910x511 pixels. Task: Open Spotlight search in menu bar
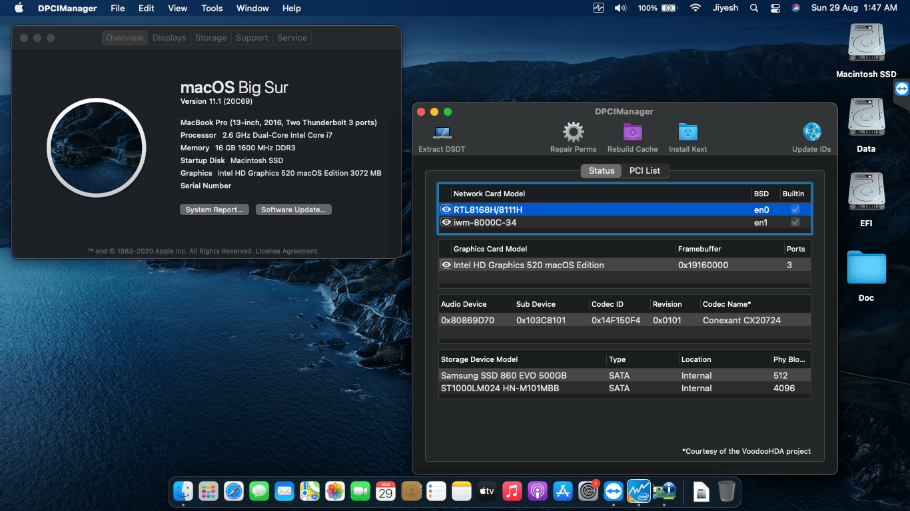coord(754,8)
